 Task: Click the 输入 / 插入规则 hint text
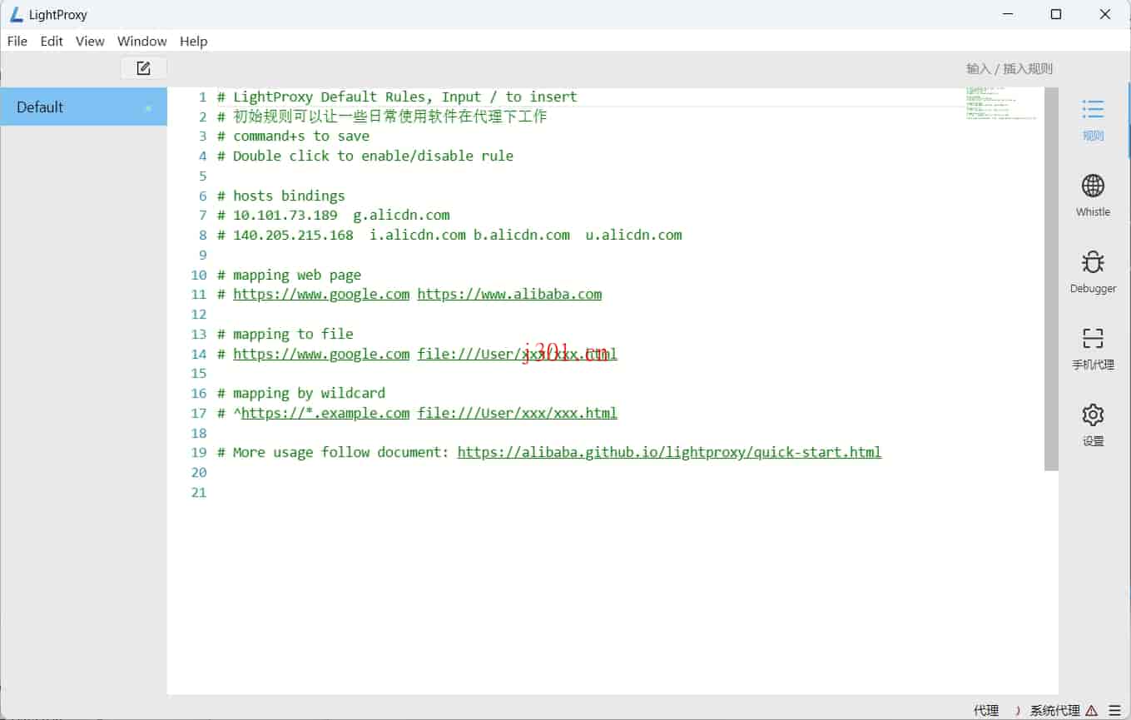(x=1009, y=68)
